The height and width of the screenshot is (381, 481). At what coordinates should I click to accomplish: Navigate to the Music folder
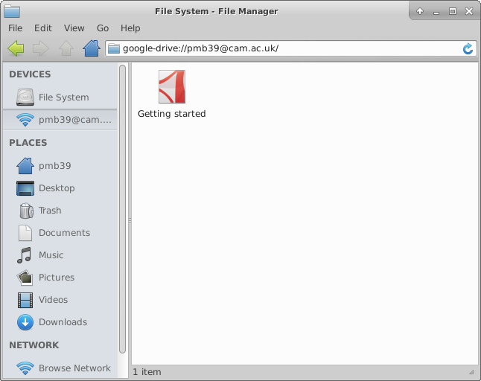pos(51,255)
